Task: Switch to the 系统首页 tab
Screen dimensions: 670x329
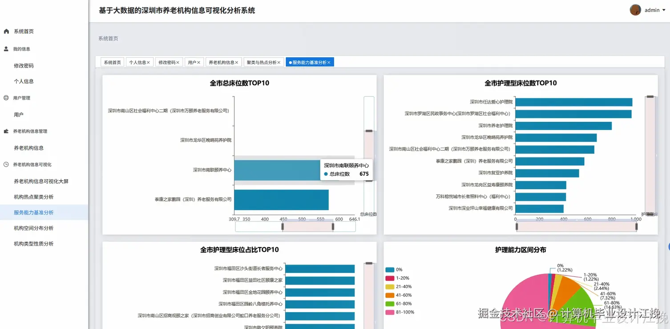Action: pos(112,63)
